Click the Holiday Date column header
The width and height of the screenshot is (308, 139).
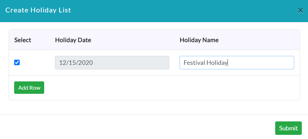pyautogui.click(x=73, y=40)
